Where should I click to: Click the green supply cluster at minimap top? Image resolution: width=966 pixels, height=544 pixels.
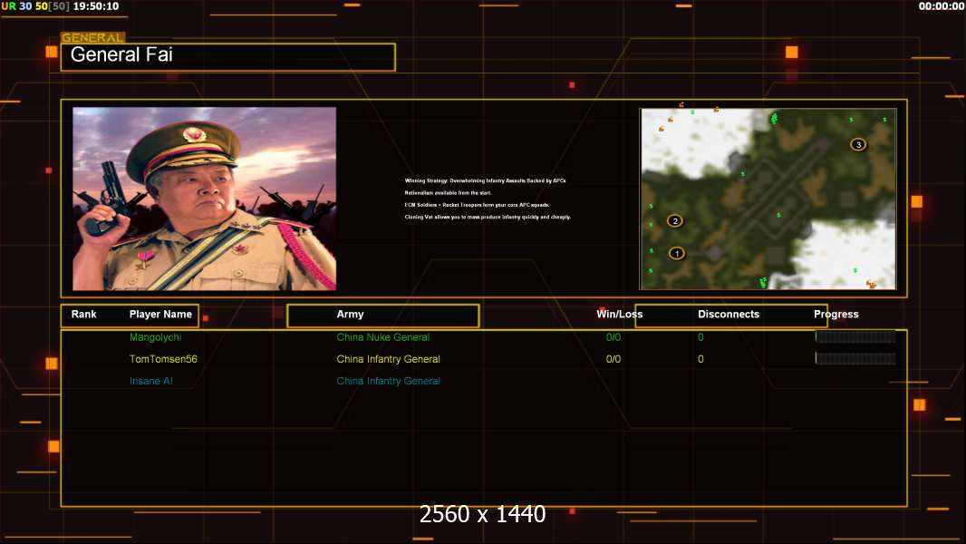(x=774, y=119)
